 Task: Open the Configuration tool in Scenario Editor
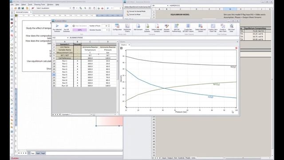pos(117,27)
